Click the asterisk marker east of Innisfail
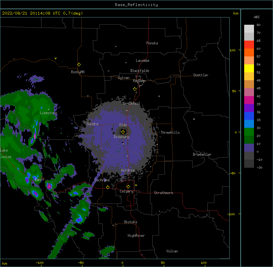 (x=159, y=96)
